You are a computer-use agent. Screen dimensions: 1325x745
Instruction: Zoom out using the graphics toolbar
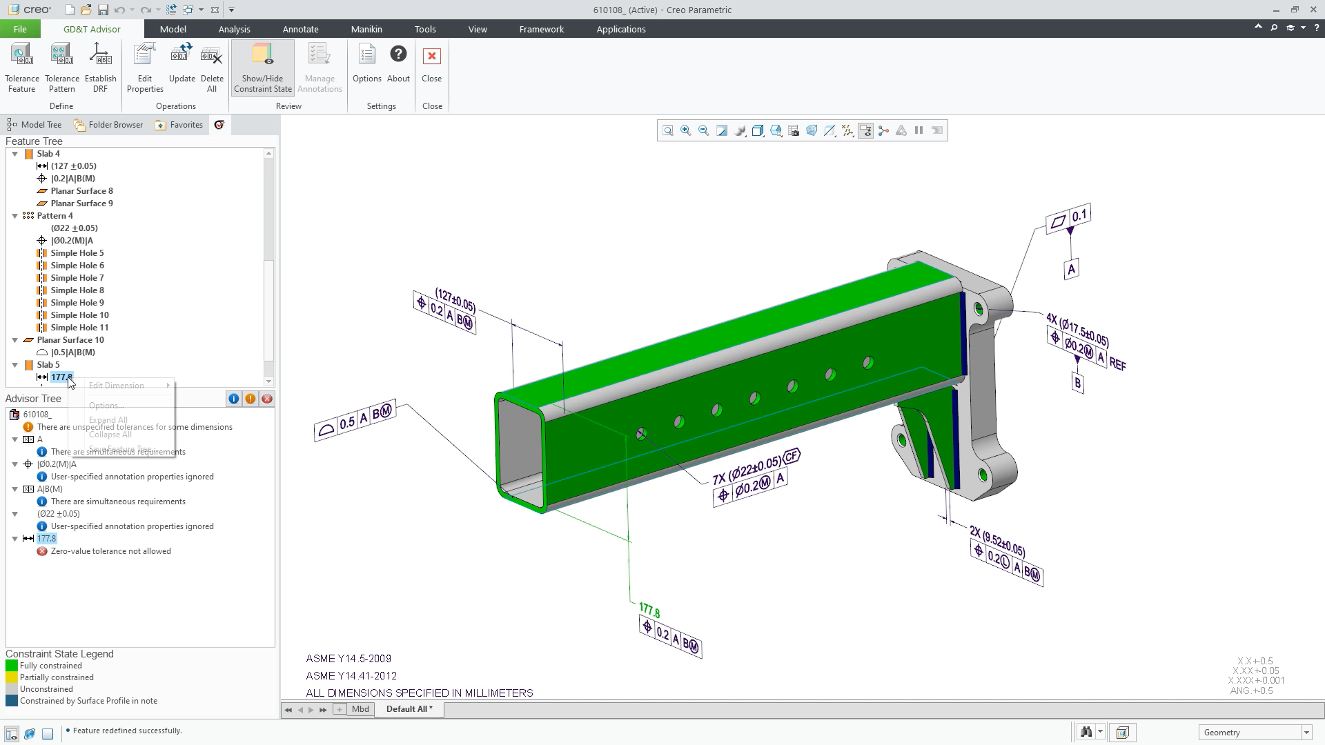point(704,130)
